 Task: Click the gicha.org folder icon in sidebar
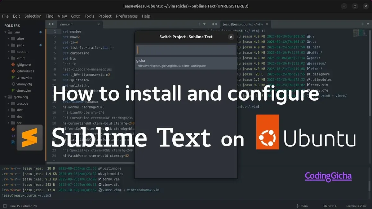pos(10,97)
